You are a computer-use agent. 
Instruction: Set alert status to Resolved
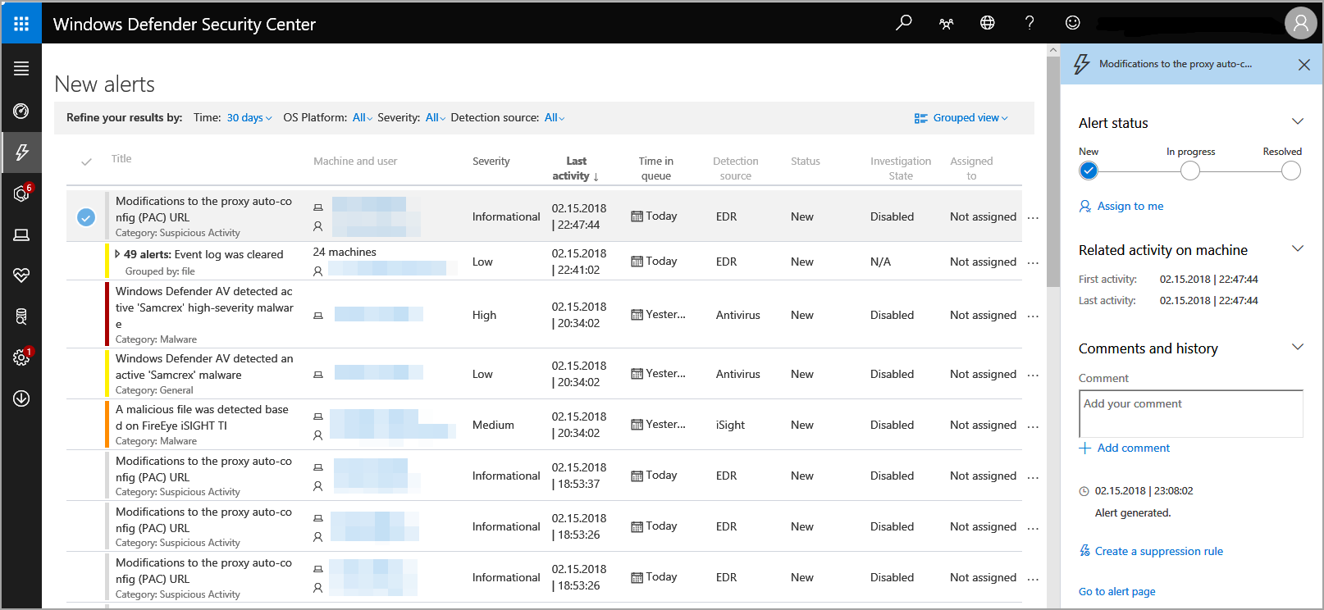coord(1290,171)
